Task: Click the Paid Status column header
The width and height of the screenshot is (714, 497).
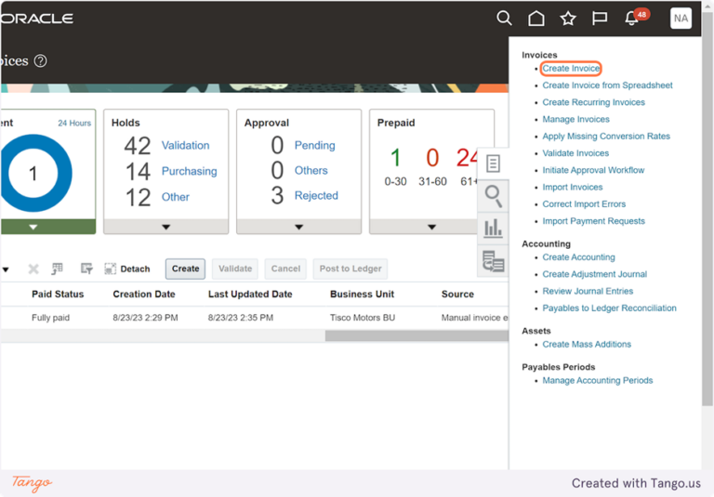Action: pos(58,294)
